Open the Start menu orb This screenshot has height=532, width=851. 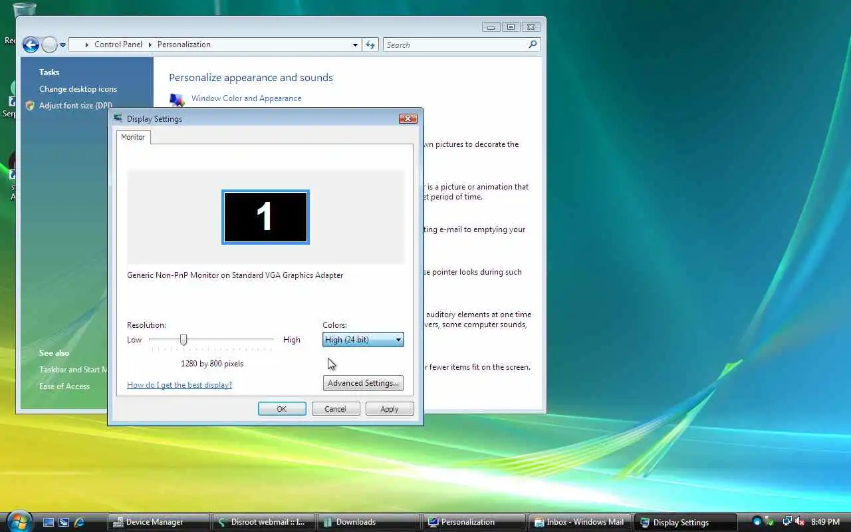click(x=19, y=521)
